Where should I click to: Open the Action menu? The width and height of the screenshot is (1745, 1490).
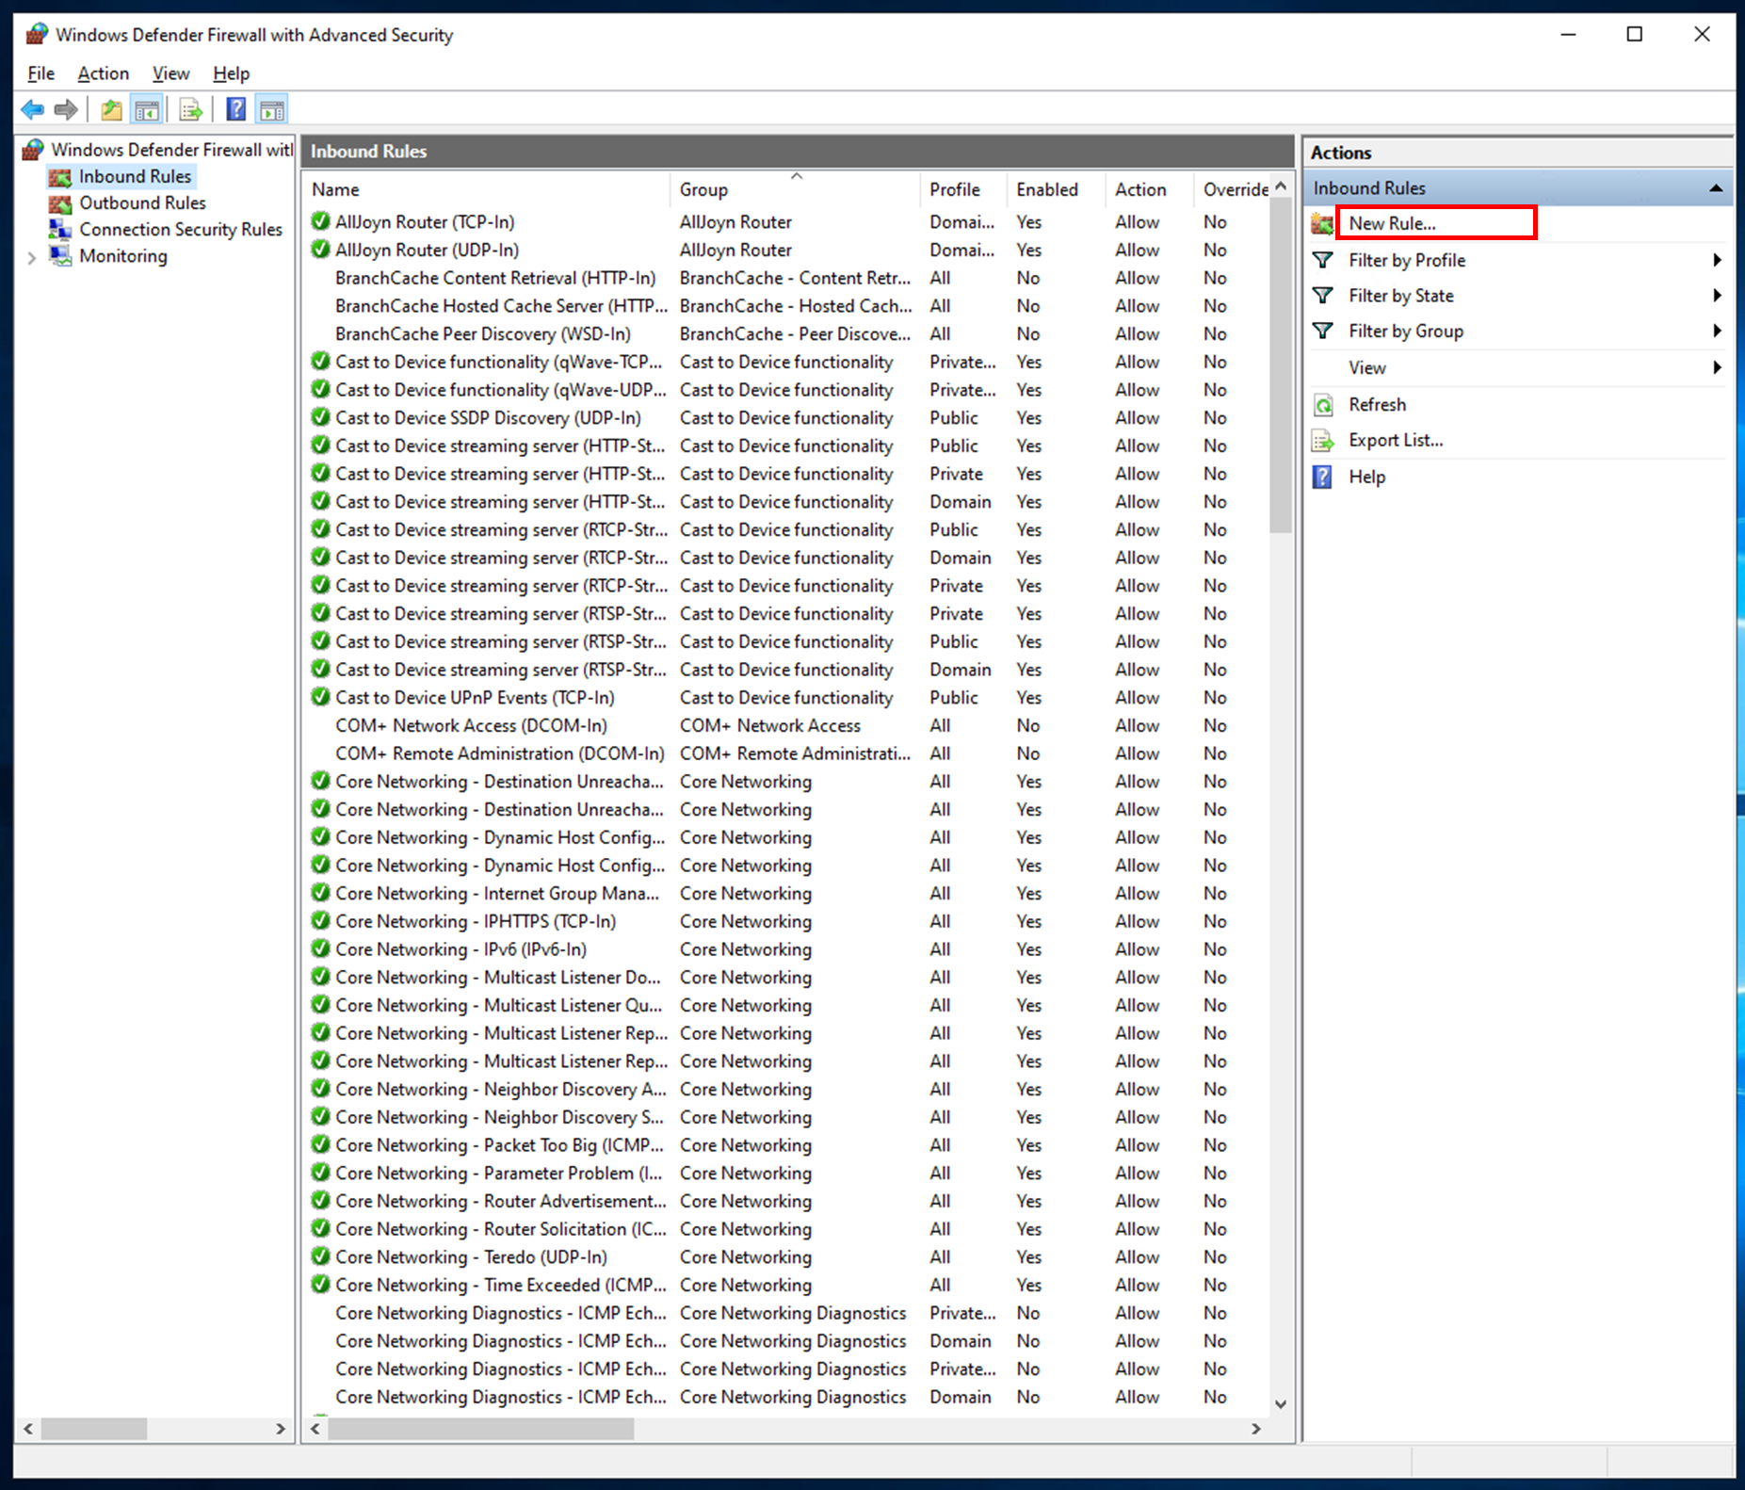point(104,73)
